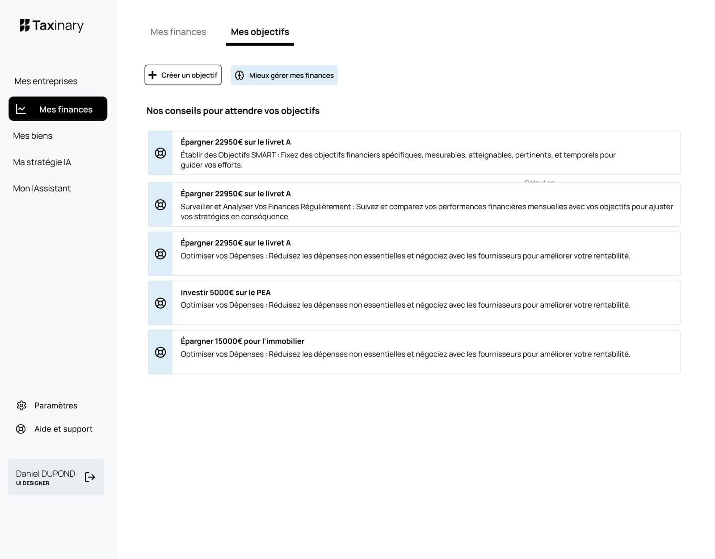The image size is (715, 559).
Task: Click the Optimiser vos Dépenses text under the third livret A title
Action: (405, 256)
